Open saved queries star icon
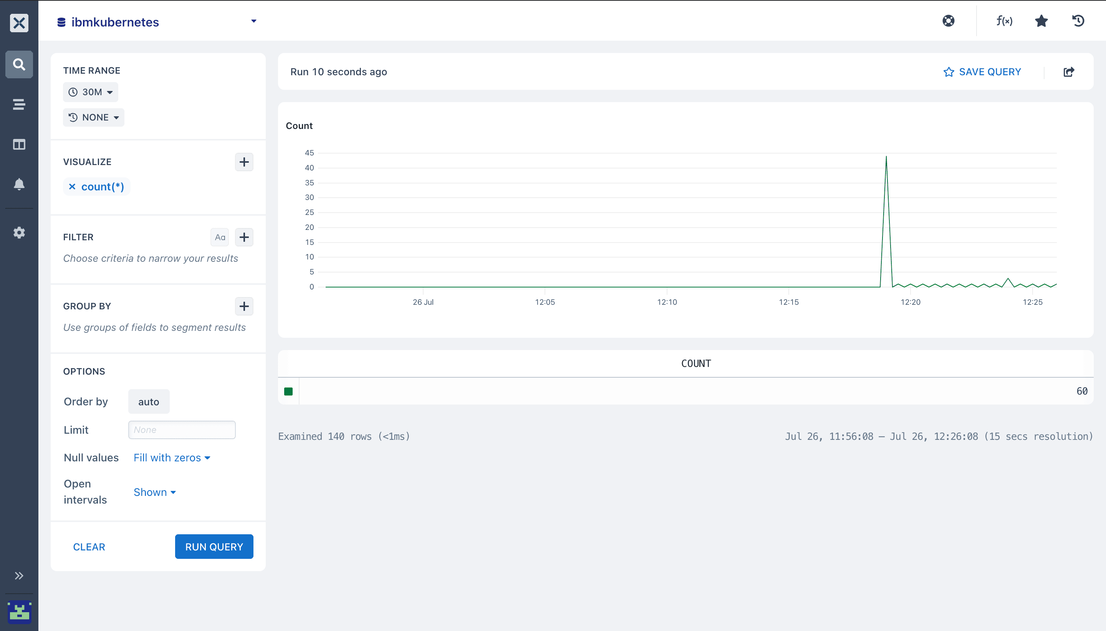 1041,21
